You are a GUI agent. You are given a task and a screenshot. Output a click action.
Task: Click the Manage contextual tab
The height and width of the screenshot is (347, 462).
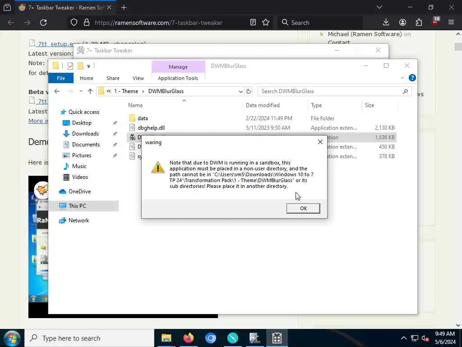(178, 67)
